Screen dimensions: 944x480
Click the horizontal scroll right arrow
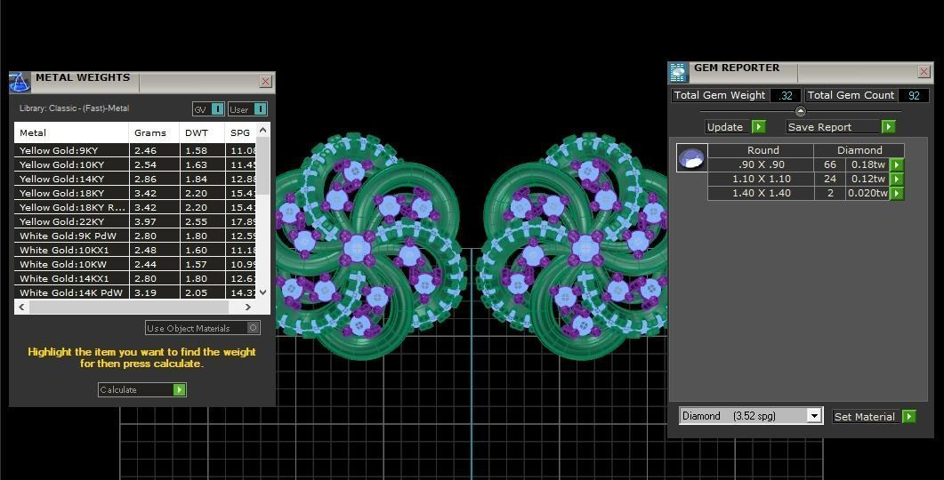(x=248, y=307)
